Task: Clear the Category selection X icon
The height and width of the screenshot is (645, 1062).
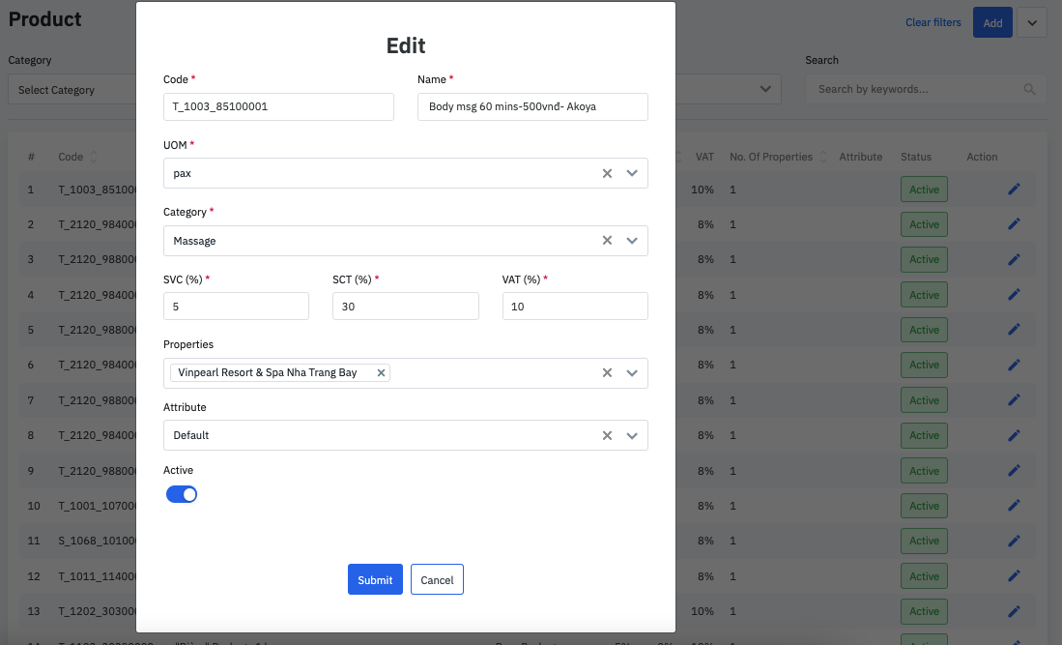Action: [x=607, y=241]
